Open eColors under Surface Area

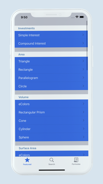pos(52,154)
